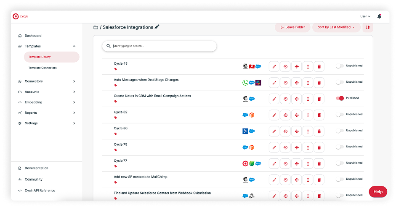Click the edit pencil for Cycle 82
This screenshot has height=207, width=396.
click(x=274, y=115)
